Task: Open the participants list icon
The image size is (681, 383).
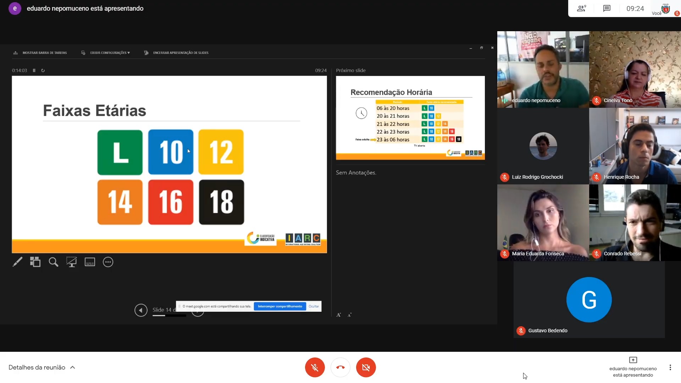Action: [581, 9]
